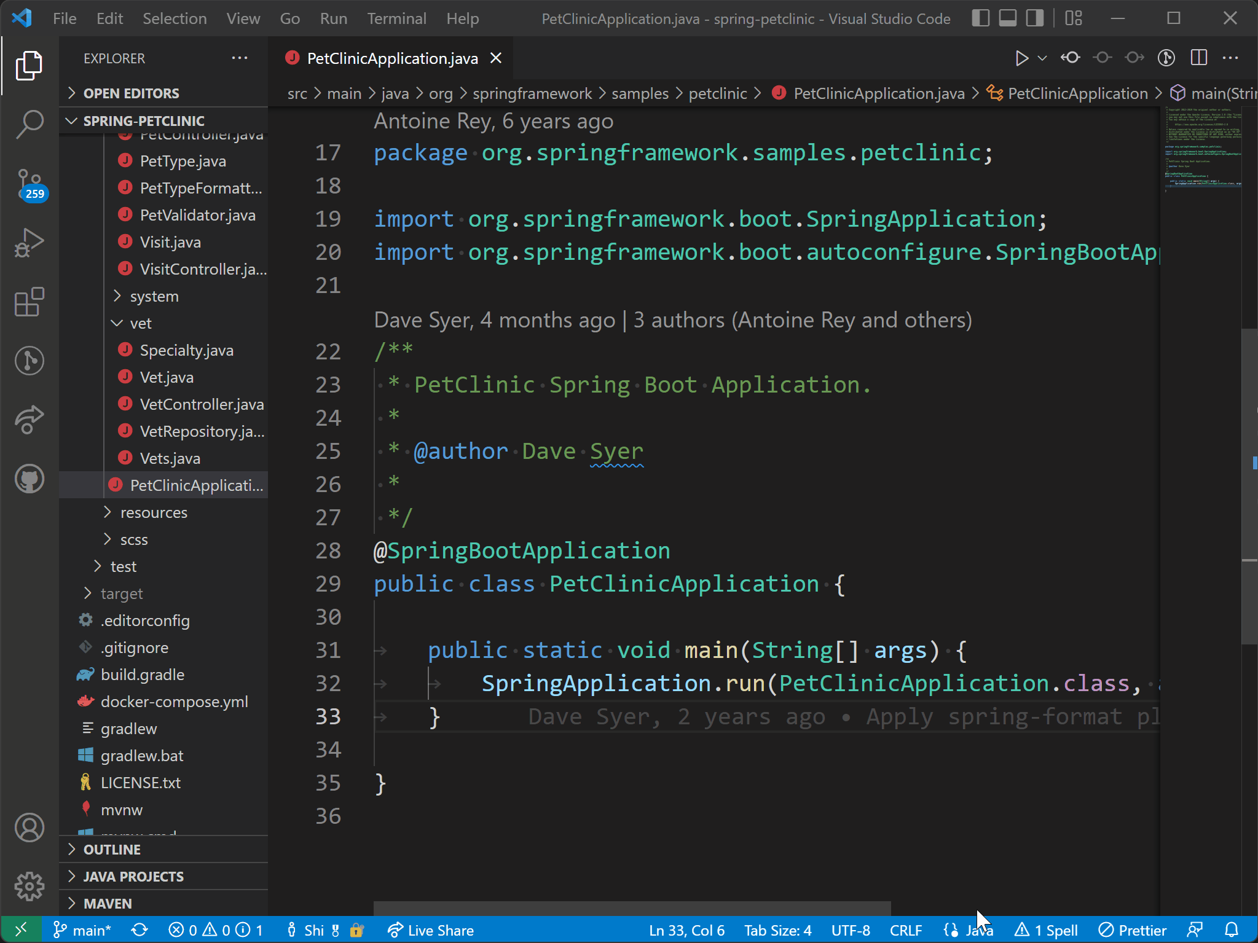Image resolution: width=1258 pixels, height=943 pixels.
Task: Toggle the Primary Side Bar visibility
Action: 980,18
